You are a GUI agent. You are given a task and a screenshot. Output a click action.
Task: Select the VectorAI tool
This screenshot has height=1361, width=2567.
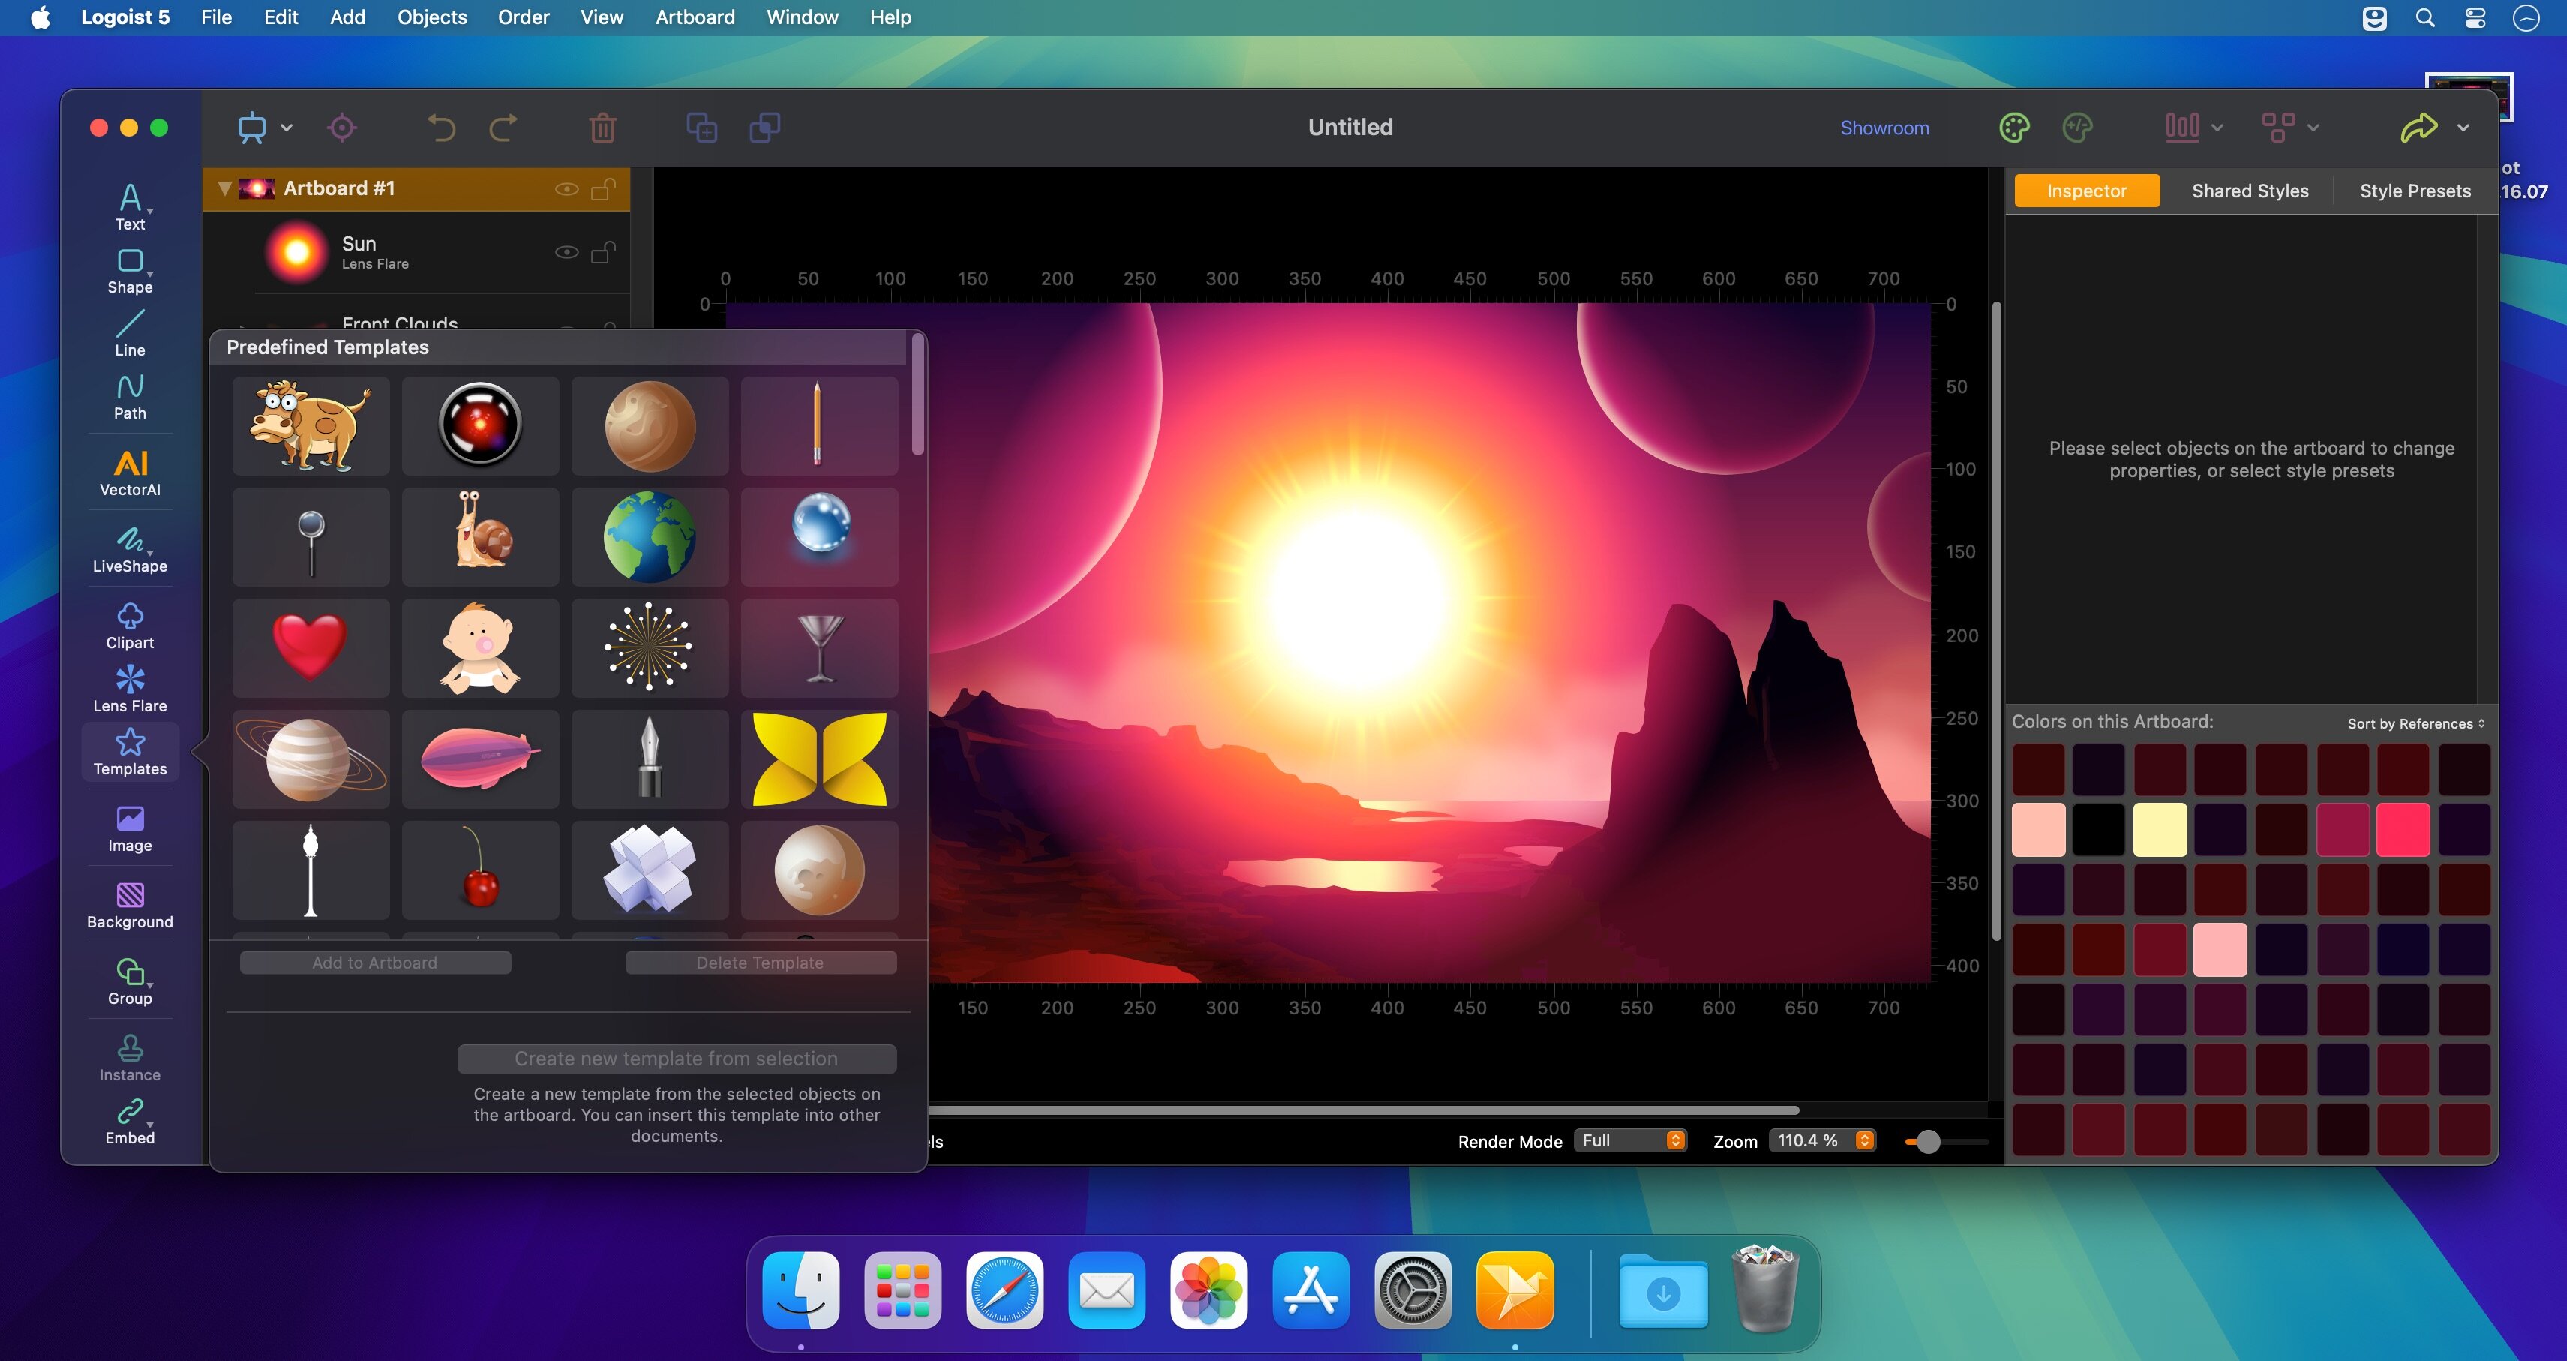130,472
